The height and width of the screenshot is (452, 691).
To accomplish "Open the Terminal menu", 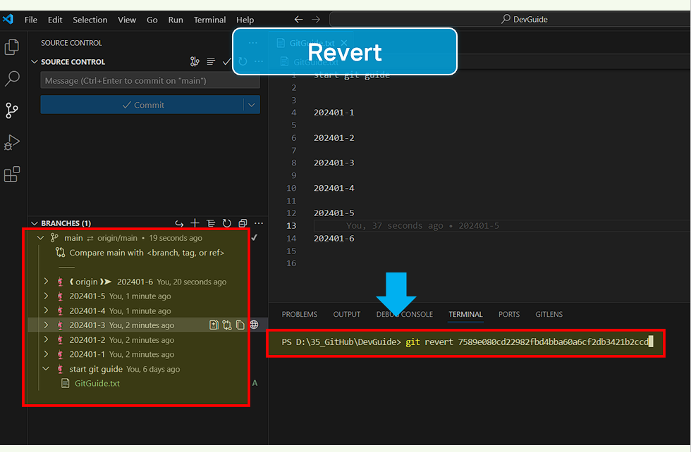I will coord(210,20).
